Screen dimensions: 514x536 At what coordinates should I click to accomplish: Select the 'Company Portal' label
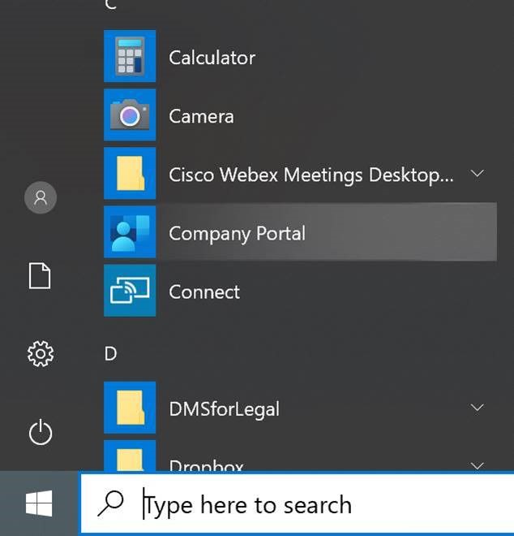pos(238,234)
